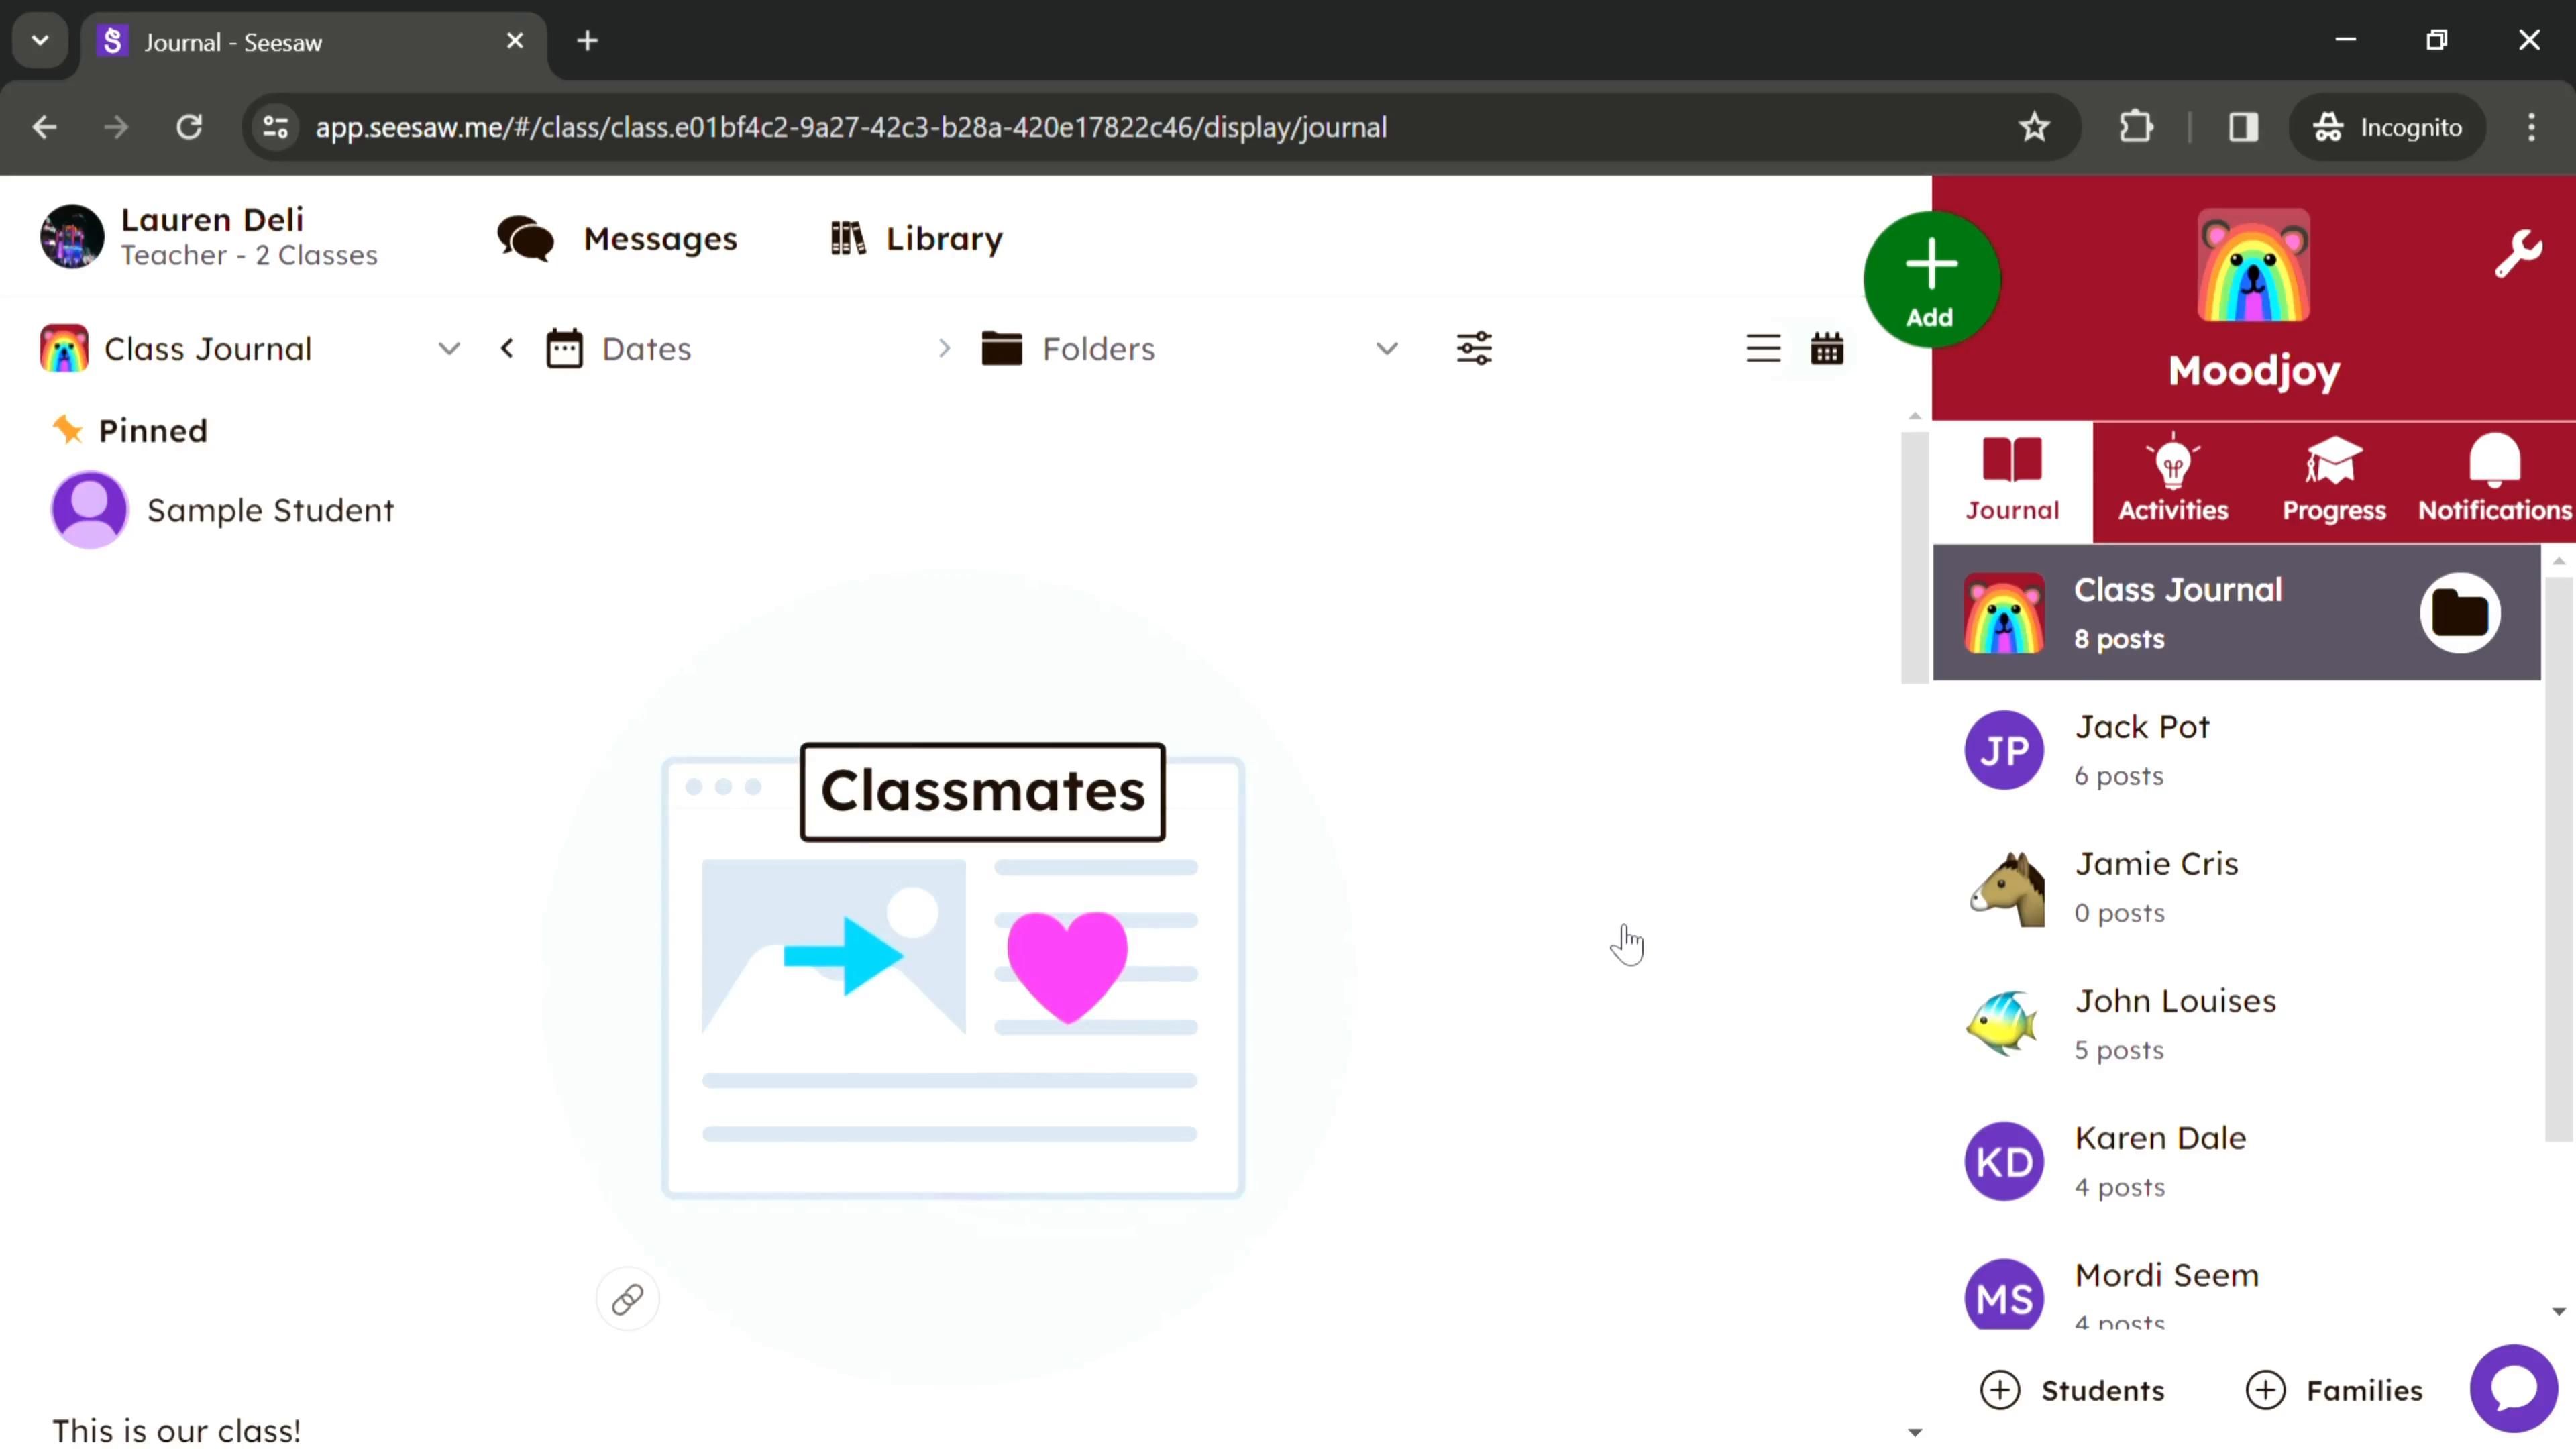Toggle the calendar grid view icon
The height and width of the screenshot is (1449, 2576).
pos(1827,349)
